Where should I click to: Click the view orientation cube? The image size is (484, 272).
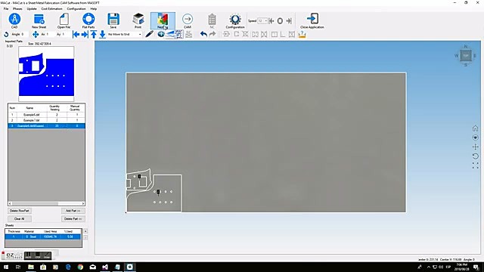tap(466, 56)
